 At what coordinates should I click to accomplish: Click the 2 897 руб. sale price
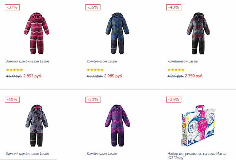(x=33, y=76)
